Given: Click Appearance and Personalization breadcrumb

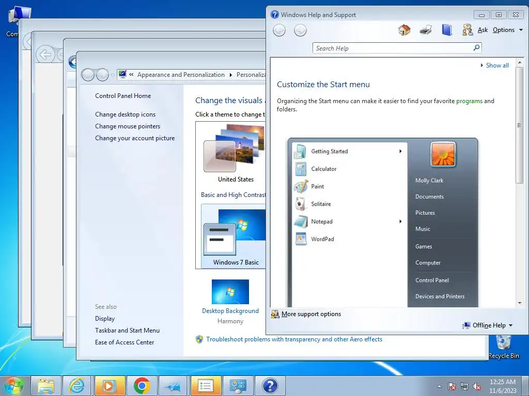Looking at the screenshot, I should [181, 75].
